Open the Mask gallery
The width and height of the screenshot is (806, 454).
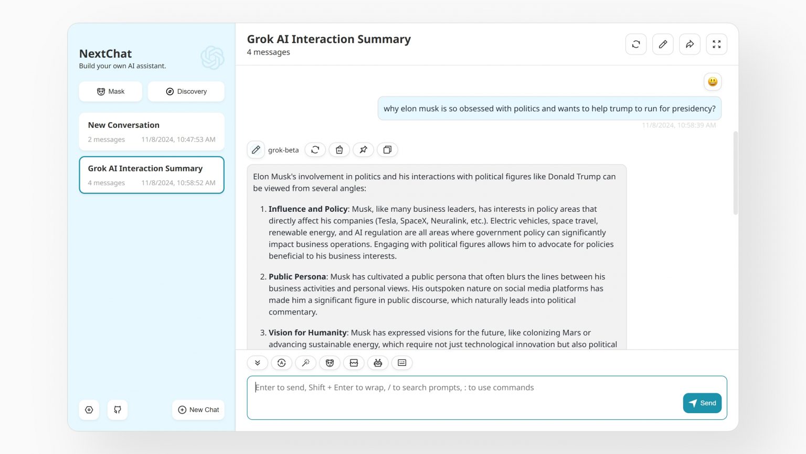pos(110,91)
